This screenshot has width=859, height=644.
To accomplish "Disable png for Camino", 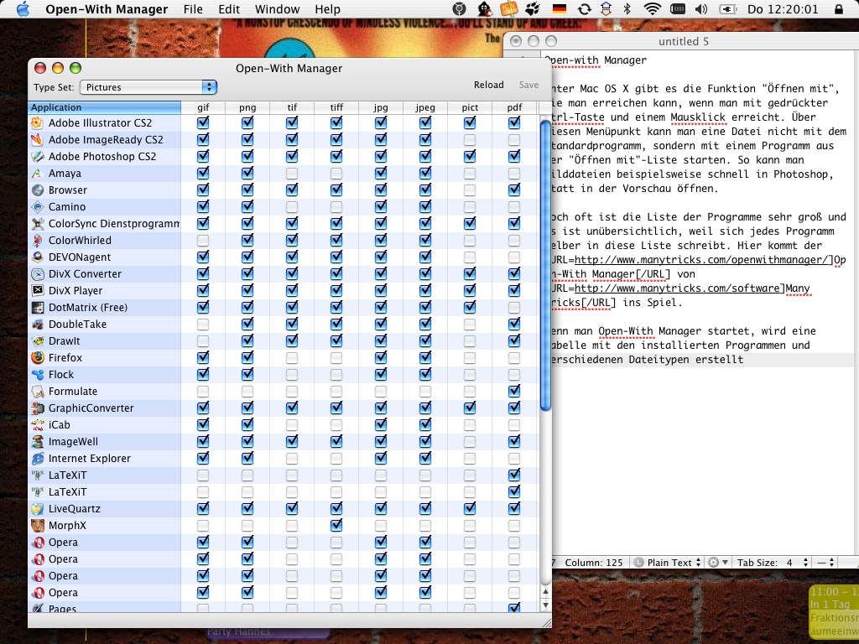I will (x=247, y=207).
